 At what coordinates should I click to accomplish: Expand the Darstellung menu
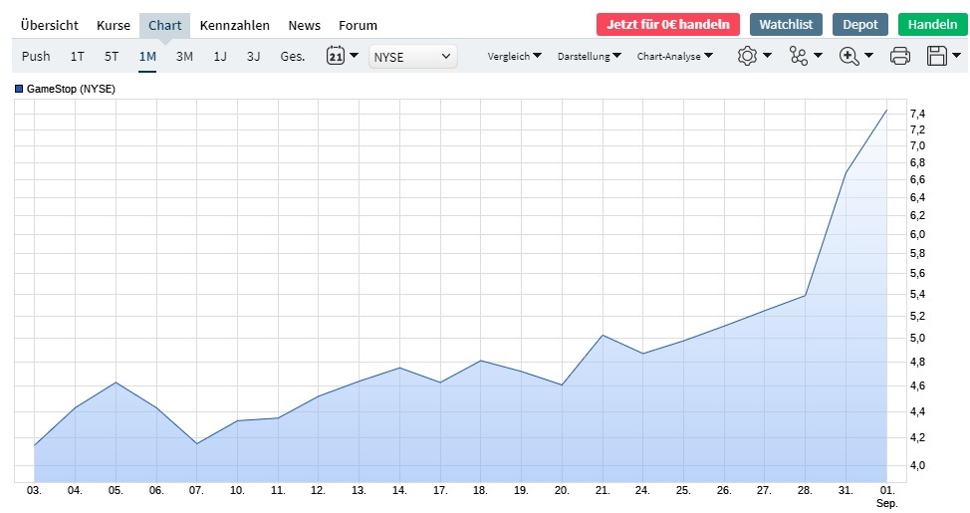point(589,57)
